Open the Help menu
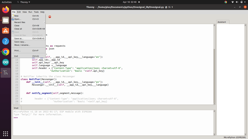 (42, 12)
